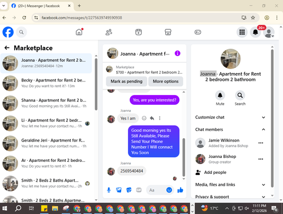Viewport: 283px width, 214px height.
Task: Open more options for 'Yes I am' message
Action: point(160,118)
